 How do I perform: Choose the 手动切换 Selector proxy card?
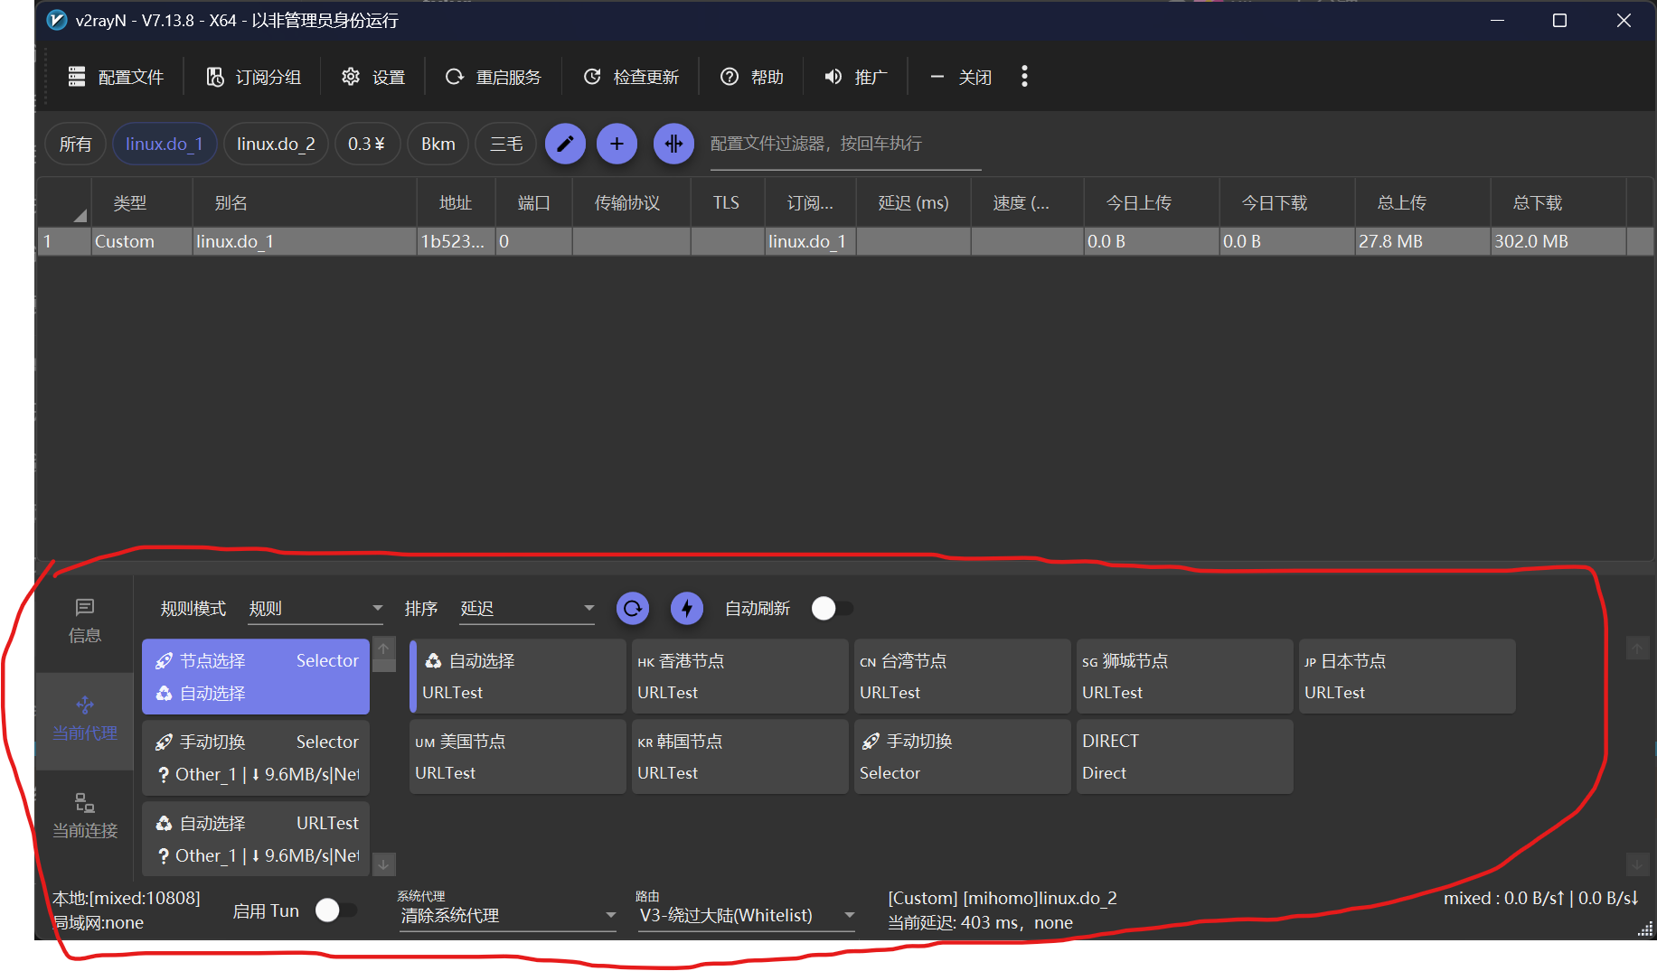pyautogui.click(x=962, y=757)
